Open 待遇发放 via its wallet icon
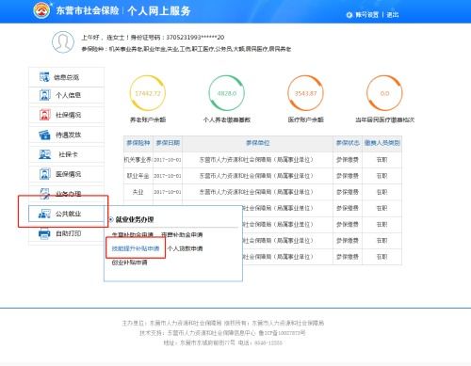Screen dimensions: 471x366 tap(44, 135)
